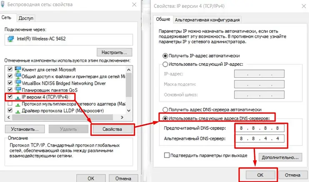
Task: Click the wireless network properties title icon
Action: pos(3,4)
